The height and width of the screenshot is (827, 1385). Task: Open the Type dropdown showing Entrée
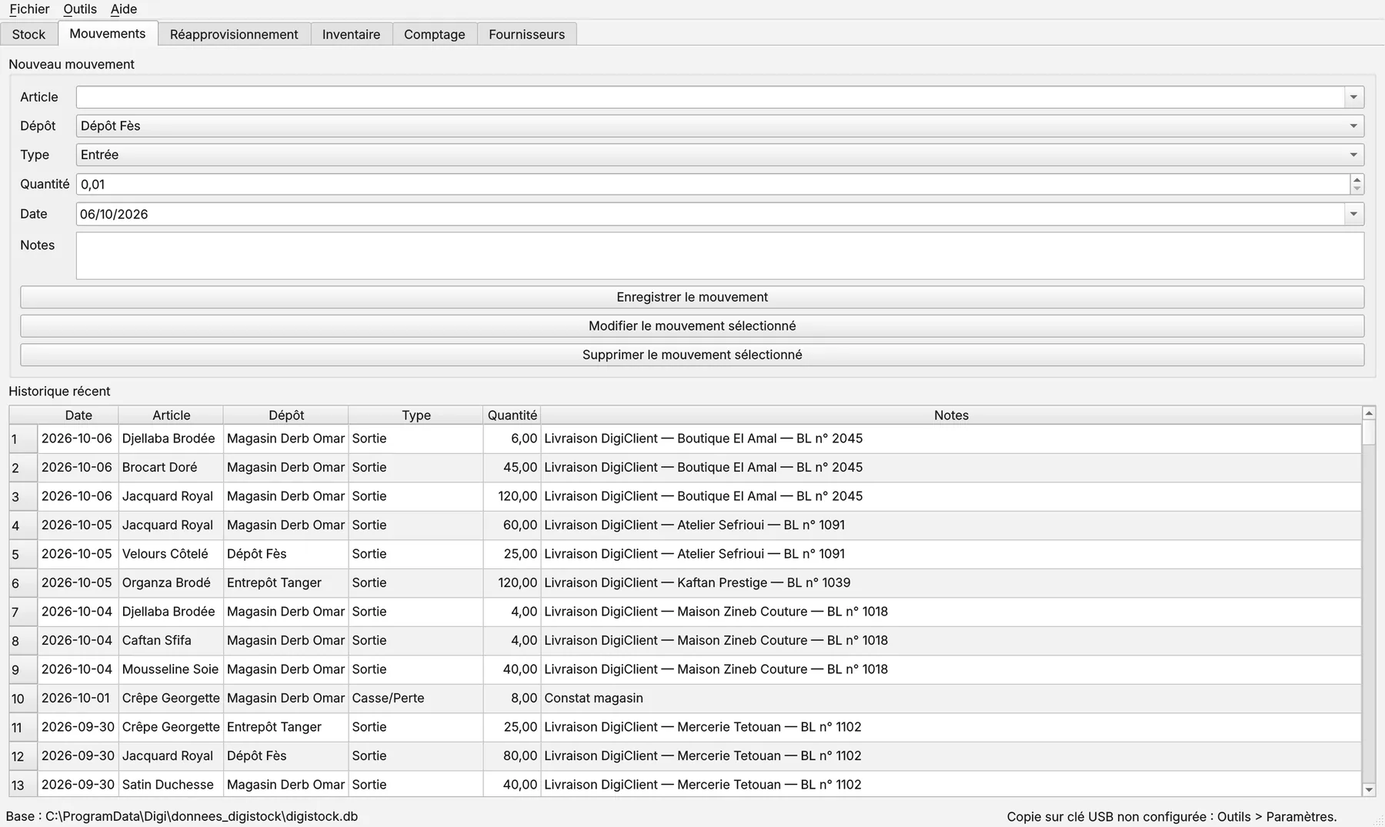(720, 155)
